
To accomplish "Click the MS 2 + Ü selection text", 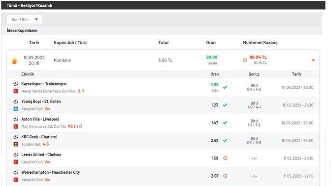I will (75, 126).
